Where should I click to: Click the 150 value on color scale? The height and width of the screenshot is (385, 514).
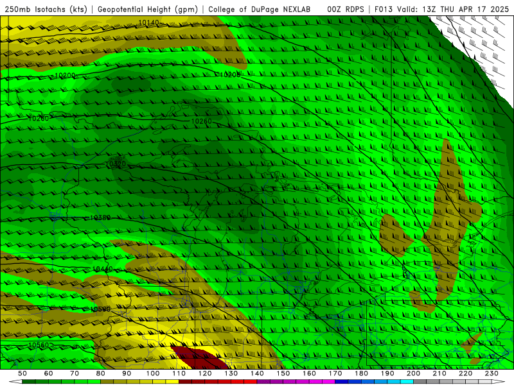(x=283, y=373)
